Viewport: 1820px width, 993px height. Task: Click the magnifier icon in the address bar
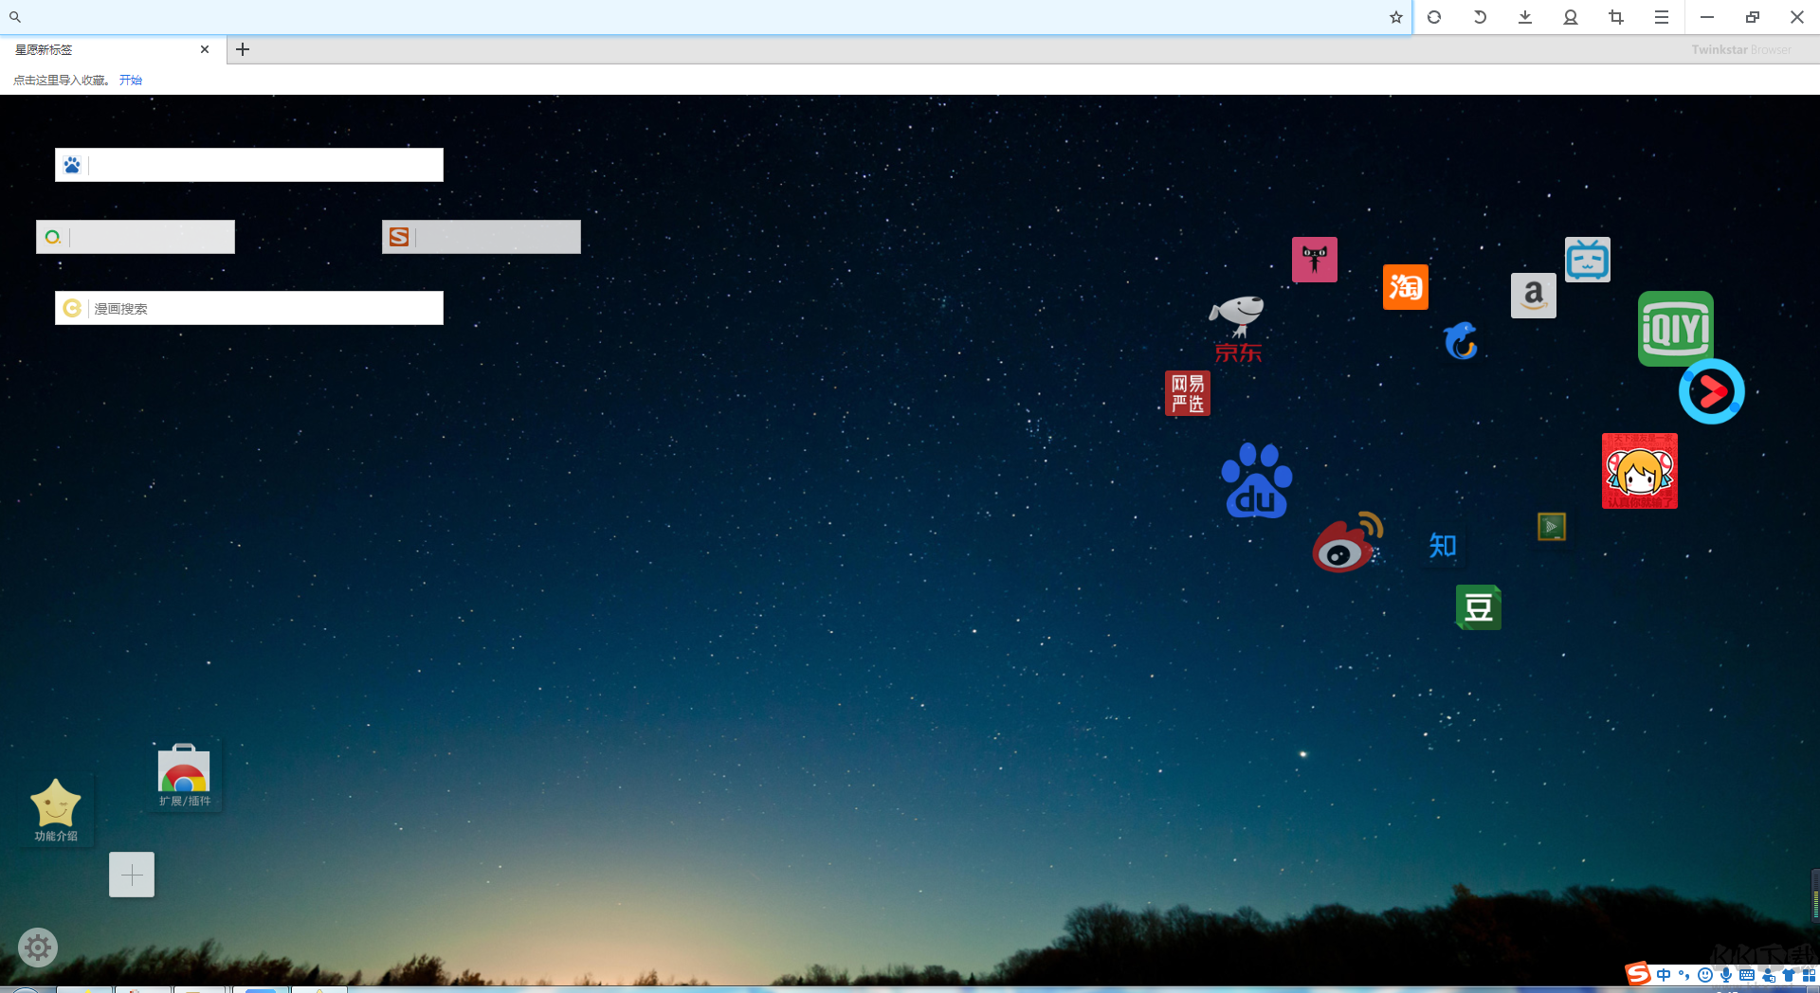click(15, 17)
